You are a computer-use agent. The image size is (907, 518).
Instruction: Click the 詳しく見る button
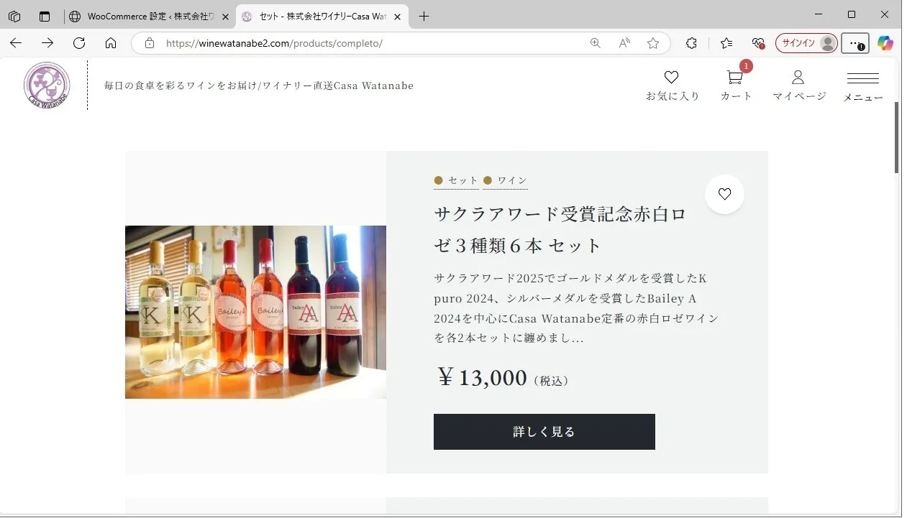(544, 432)
